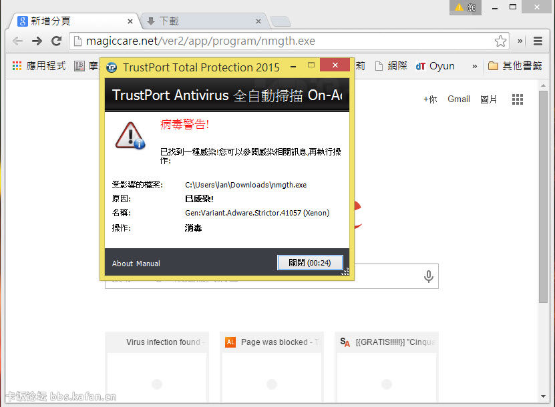Open the '[{GRATIS!!!!!}] Cinque' thumbnail

[387, 367]
